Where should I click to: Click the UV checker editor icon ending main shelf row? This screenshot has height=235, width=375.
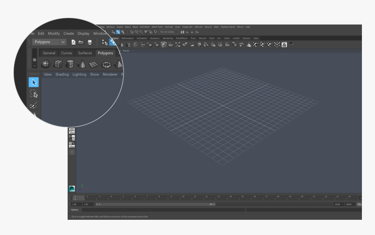(x=284, y=45)
